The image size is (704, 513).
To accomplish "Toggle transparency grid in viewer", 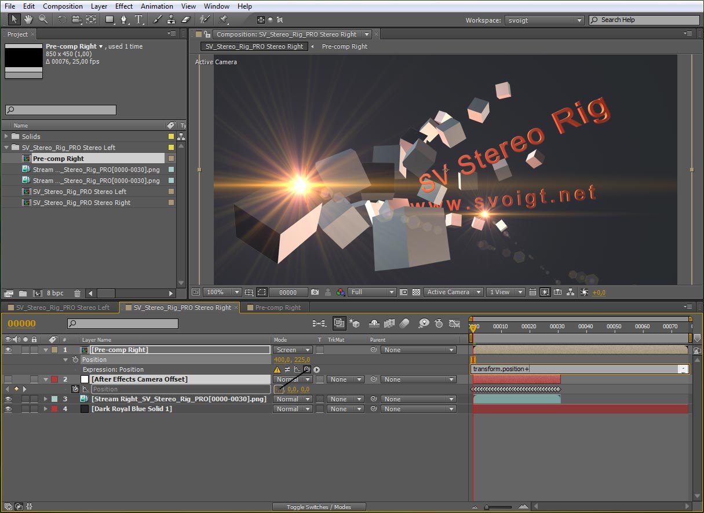I will coord(416,292).
